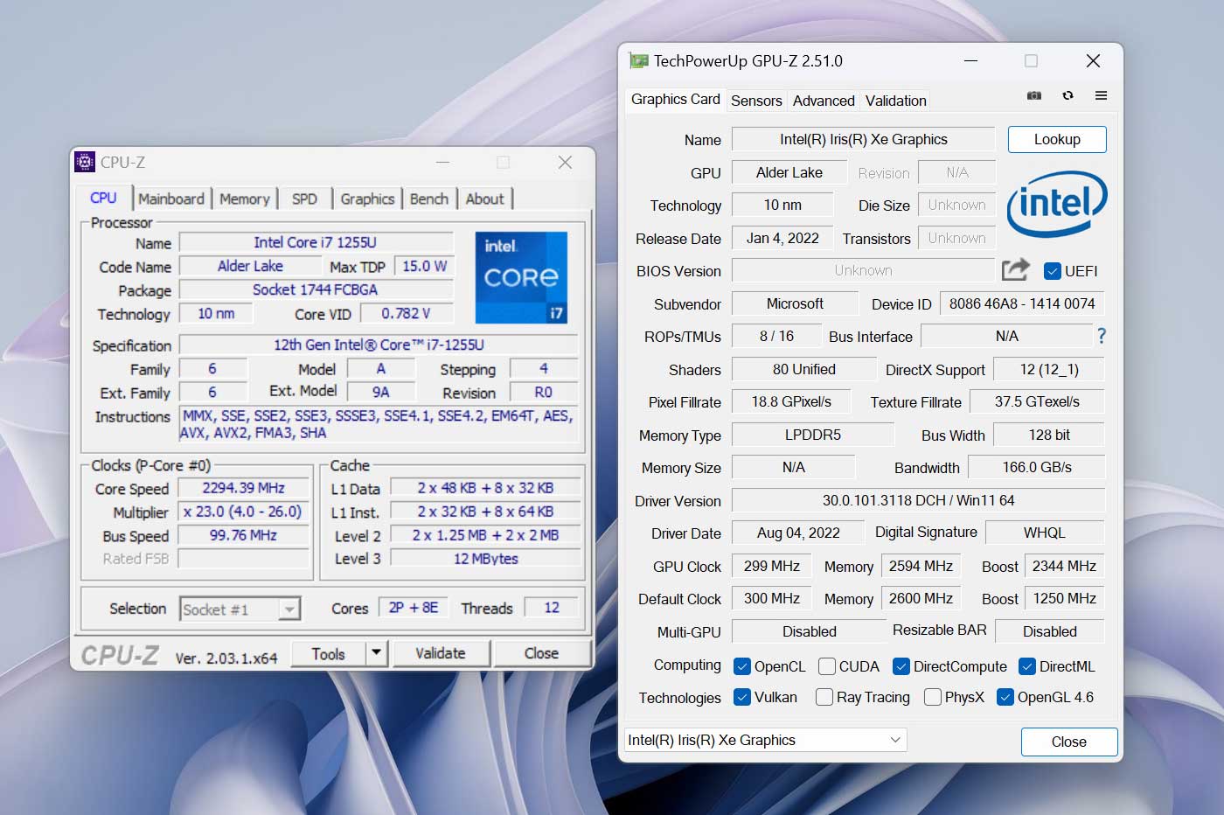Toggle the Vulkan checkbox
This screenshot has width=1224, height=815.
742,697
